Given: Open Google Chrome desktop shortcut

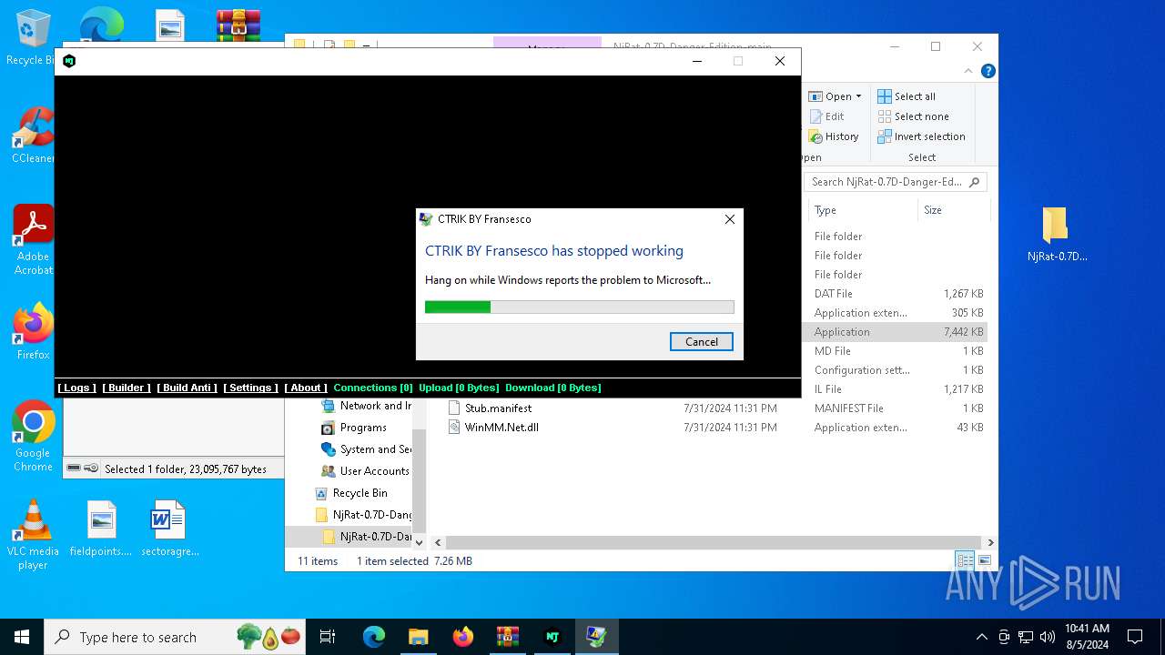Looking at the screenshot, I should pyautogui.click(x=34, y=437).
